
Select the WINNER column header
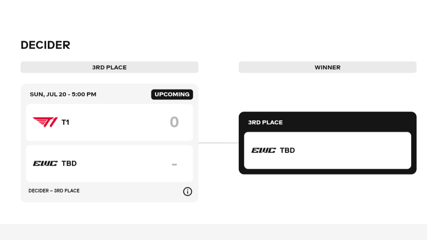pyautogui.click(x=327, y=67)
